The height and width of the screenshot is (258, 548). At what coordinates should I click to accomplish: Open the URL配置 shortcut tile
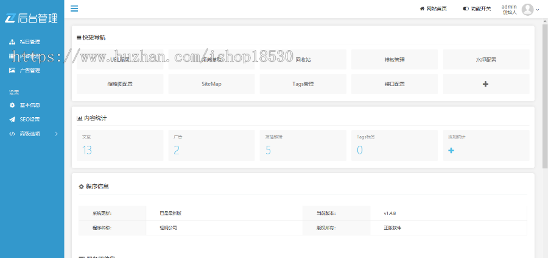pyautogui.click(x=120, y=60)
